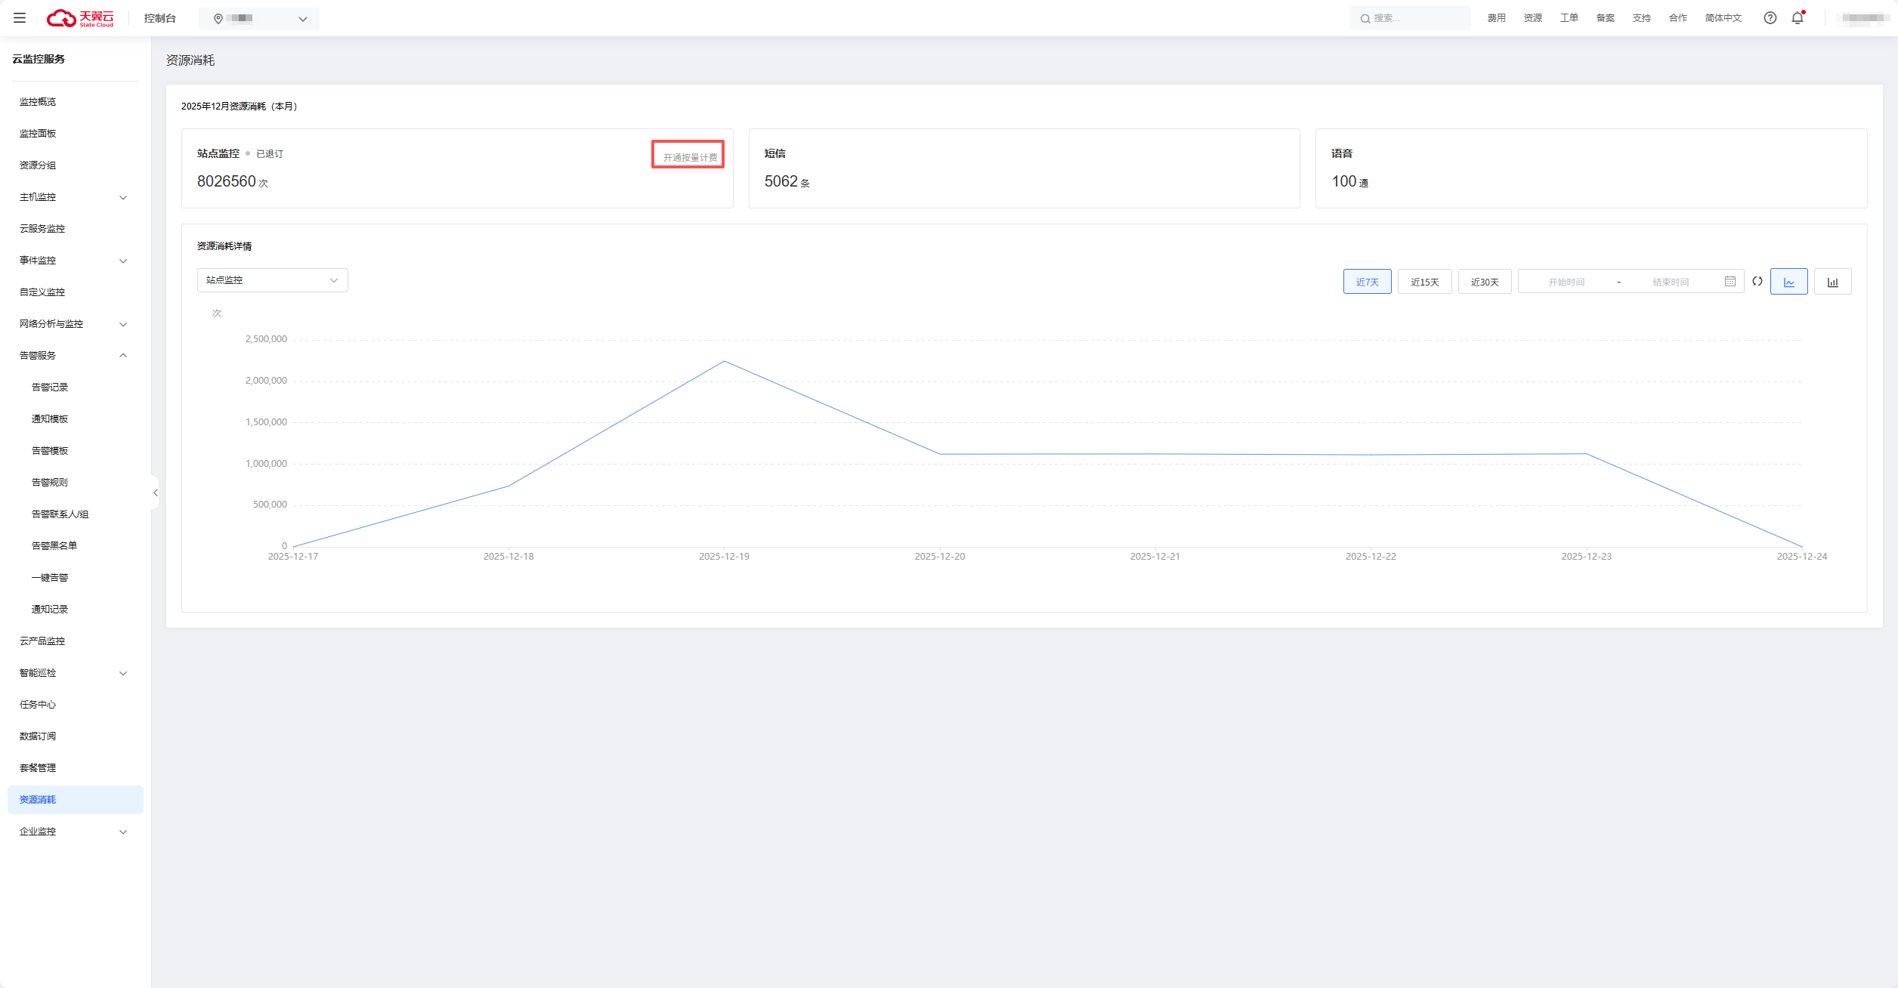Switch to line chart view
Screen dimensions: 1898x988
click(x=1788, y=282)
